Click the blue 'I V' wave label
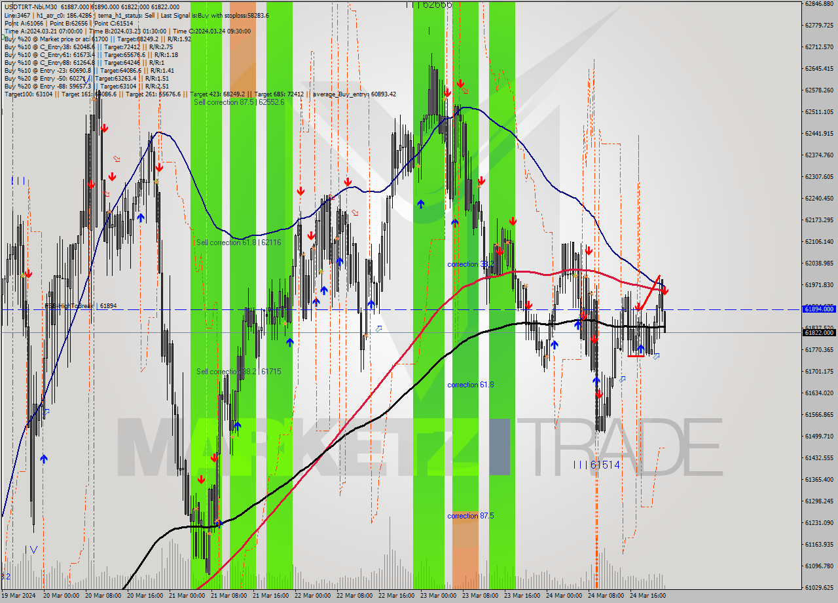838x603 pixels. pyautogui.click(x=31, y=549)
